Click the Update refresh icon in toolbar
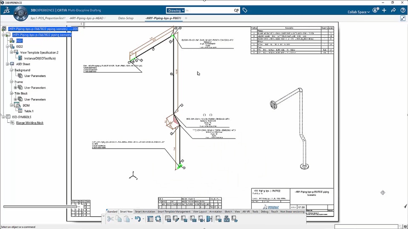The image size is (408, 229). pyautogui.click(x=158, y=219)
